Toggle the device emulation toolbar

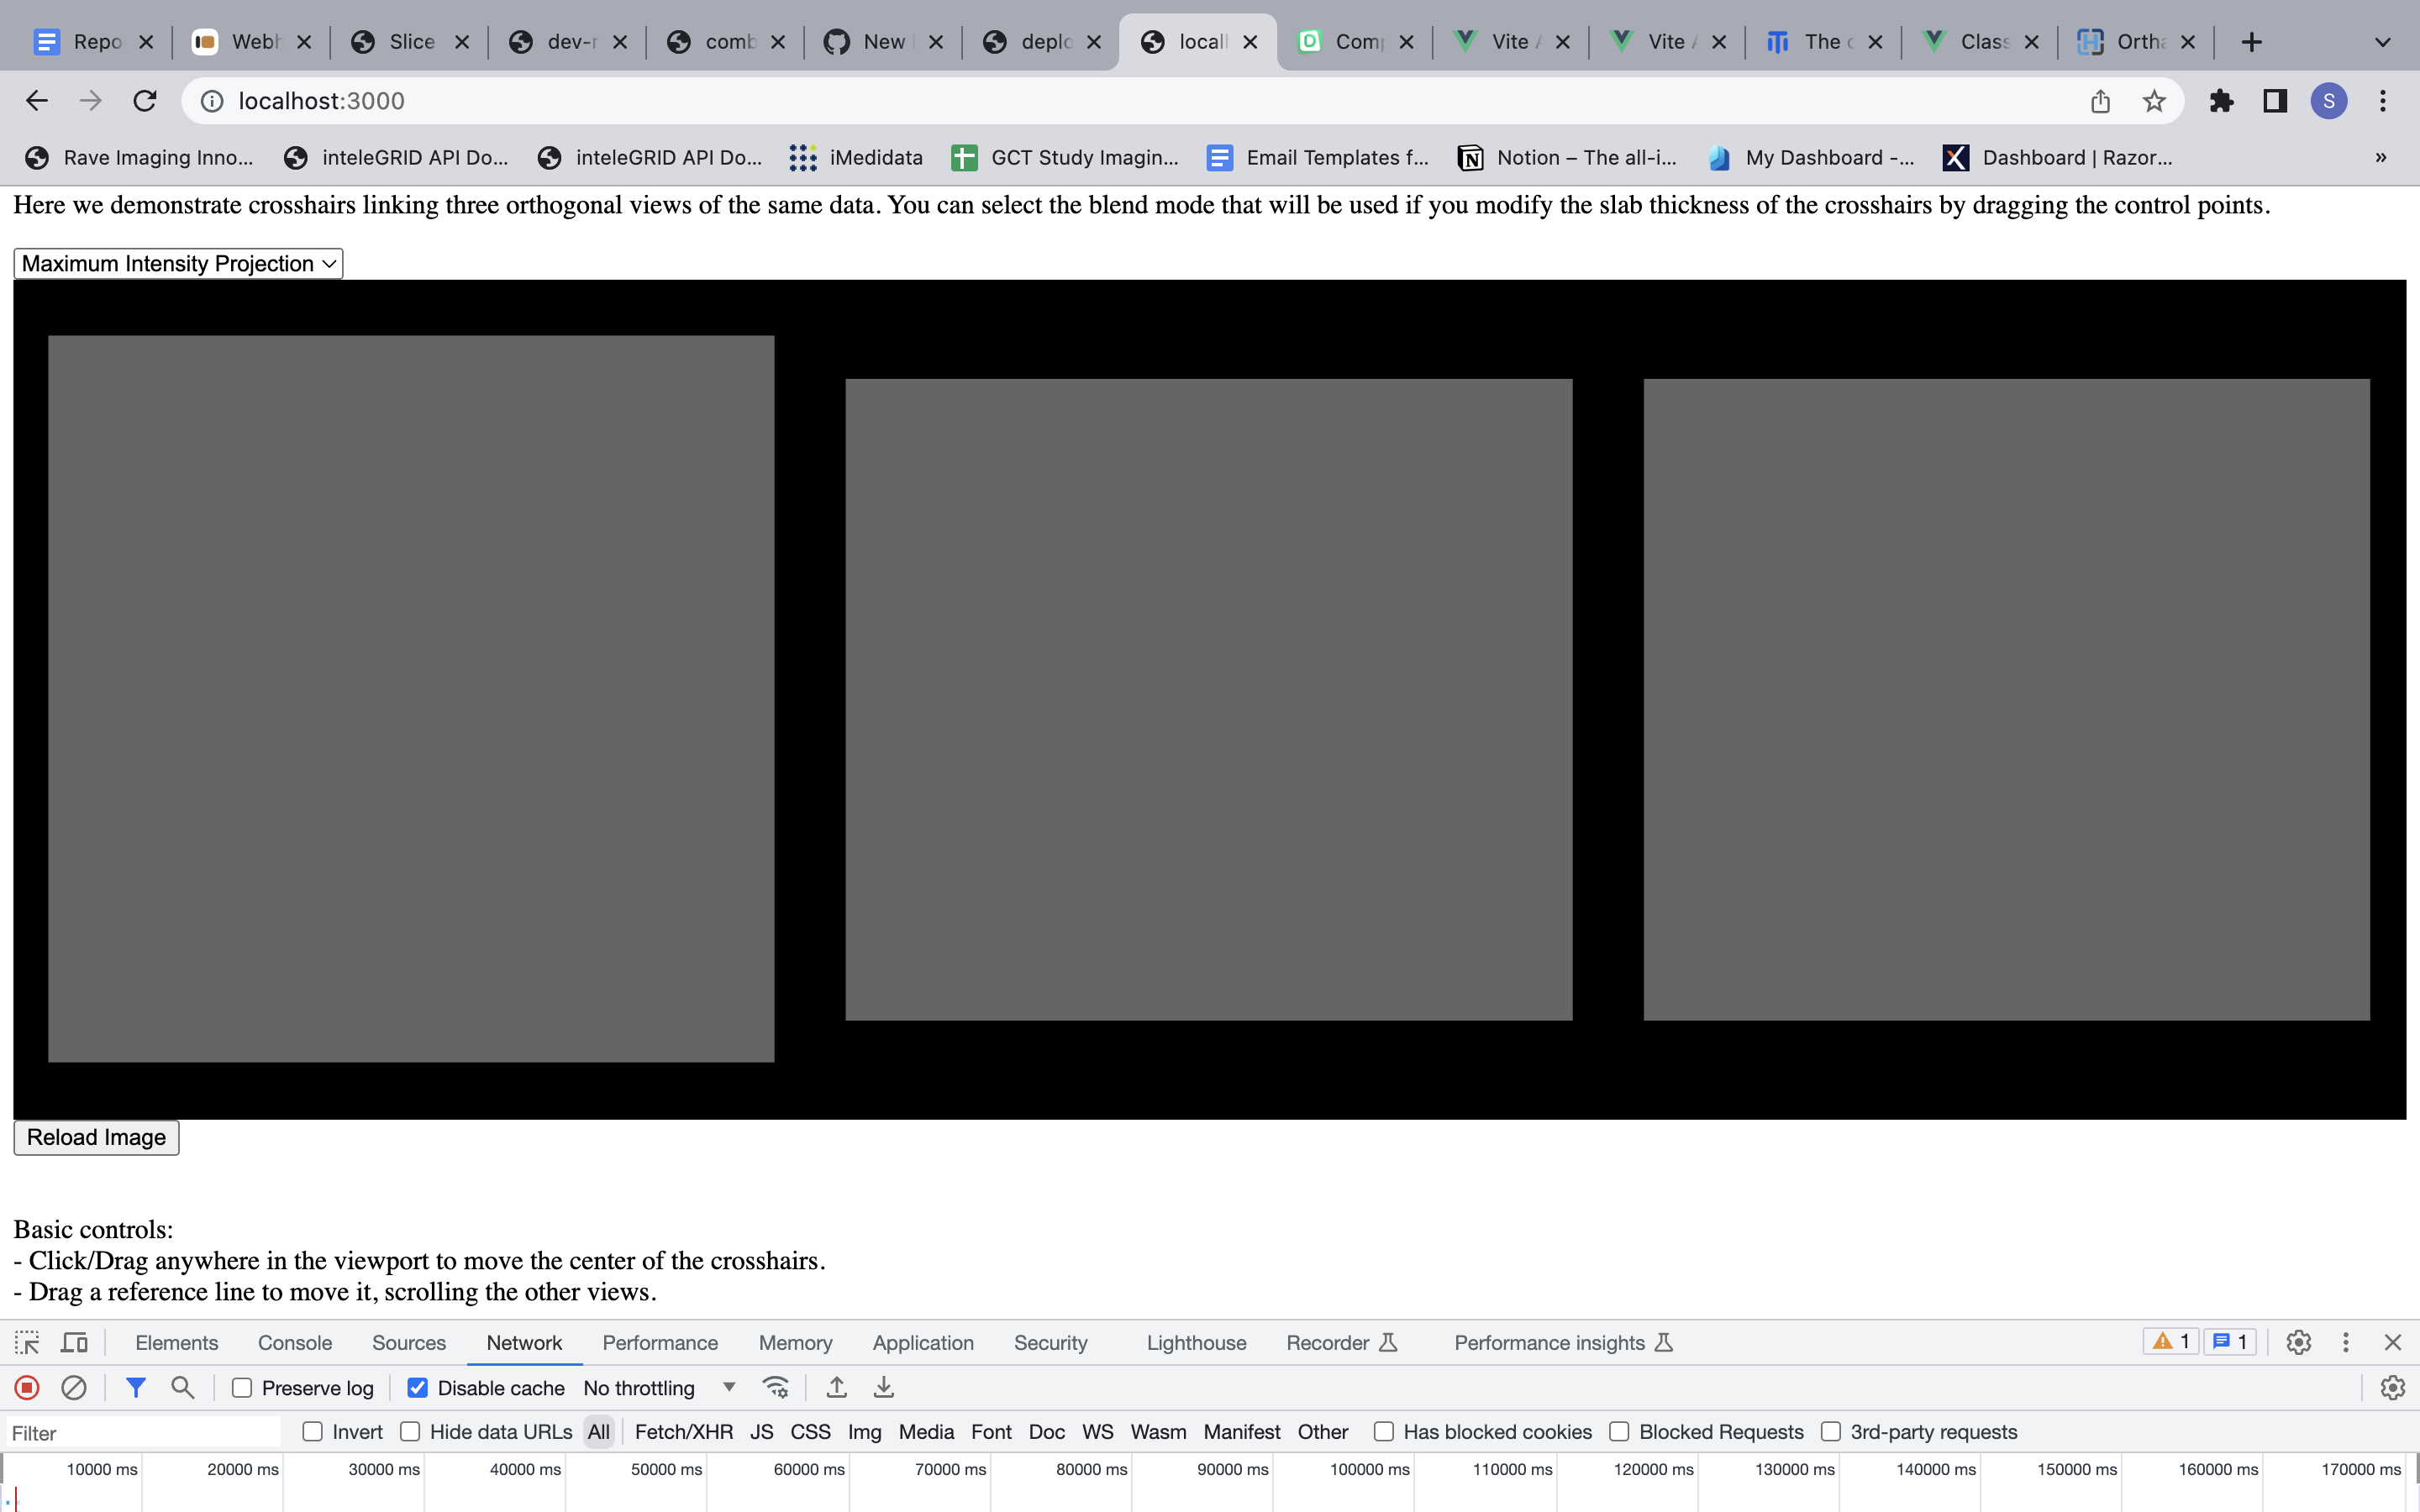click(74, 1343)
